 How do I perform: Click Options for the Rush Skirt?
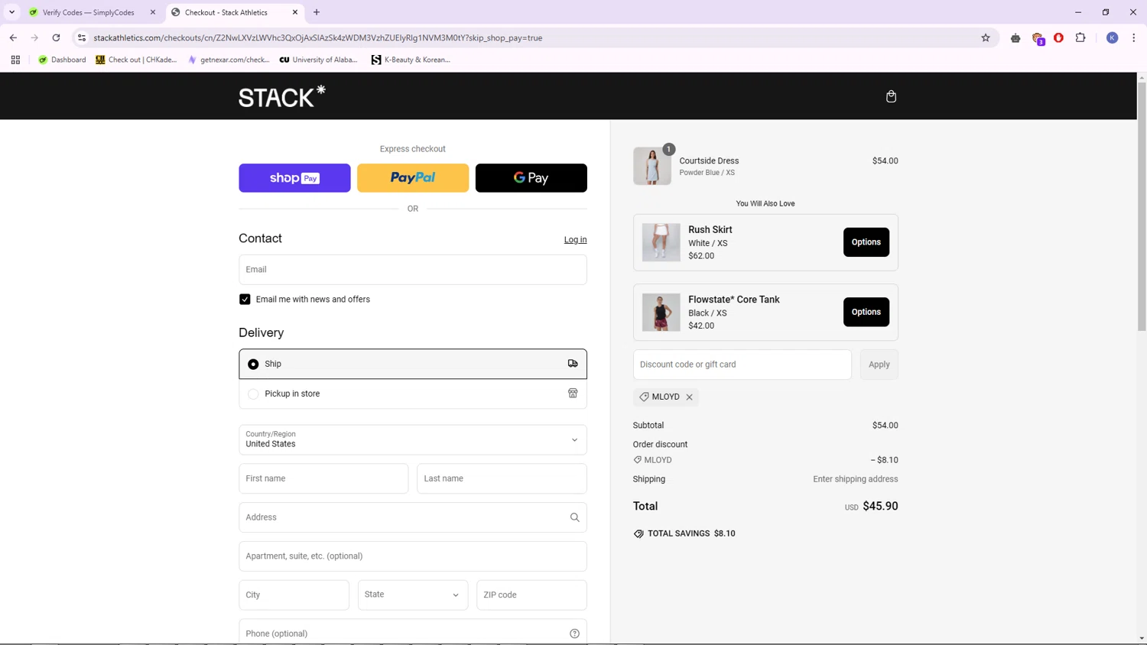pos(866,242)
